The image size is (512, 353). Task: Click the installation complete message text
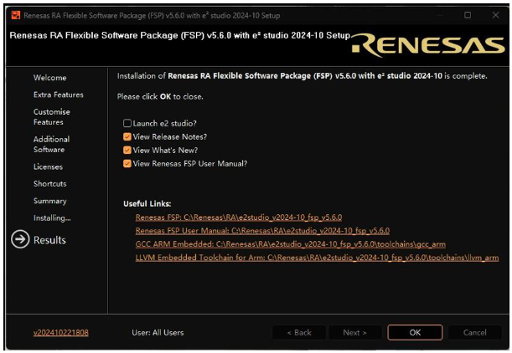point(302,76)
